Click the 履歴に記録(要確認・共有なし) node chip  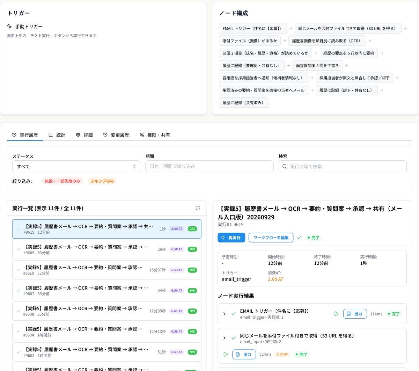(252, 65)
